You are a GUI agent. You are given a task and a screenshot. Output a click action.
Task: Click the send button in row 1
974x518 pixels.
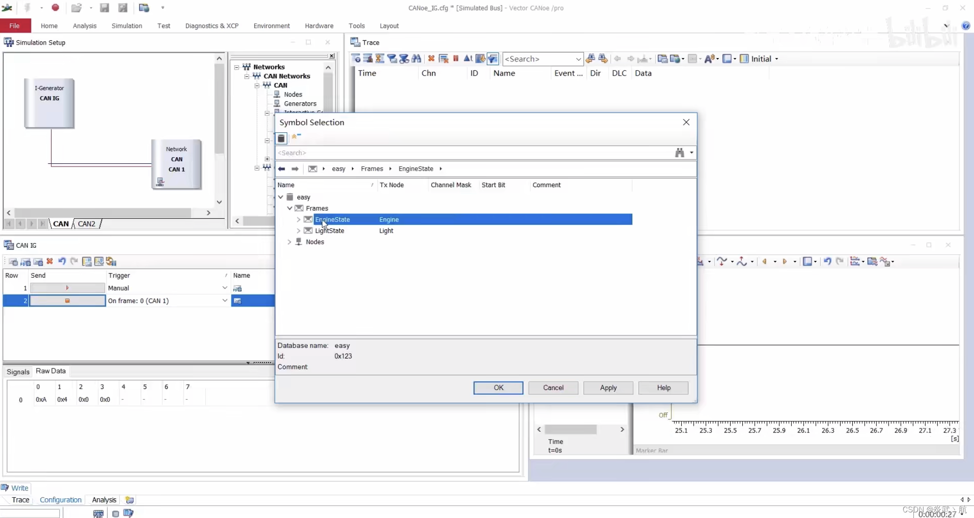[67, 288]
